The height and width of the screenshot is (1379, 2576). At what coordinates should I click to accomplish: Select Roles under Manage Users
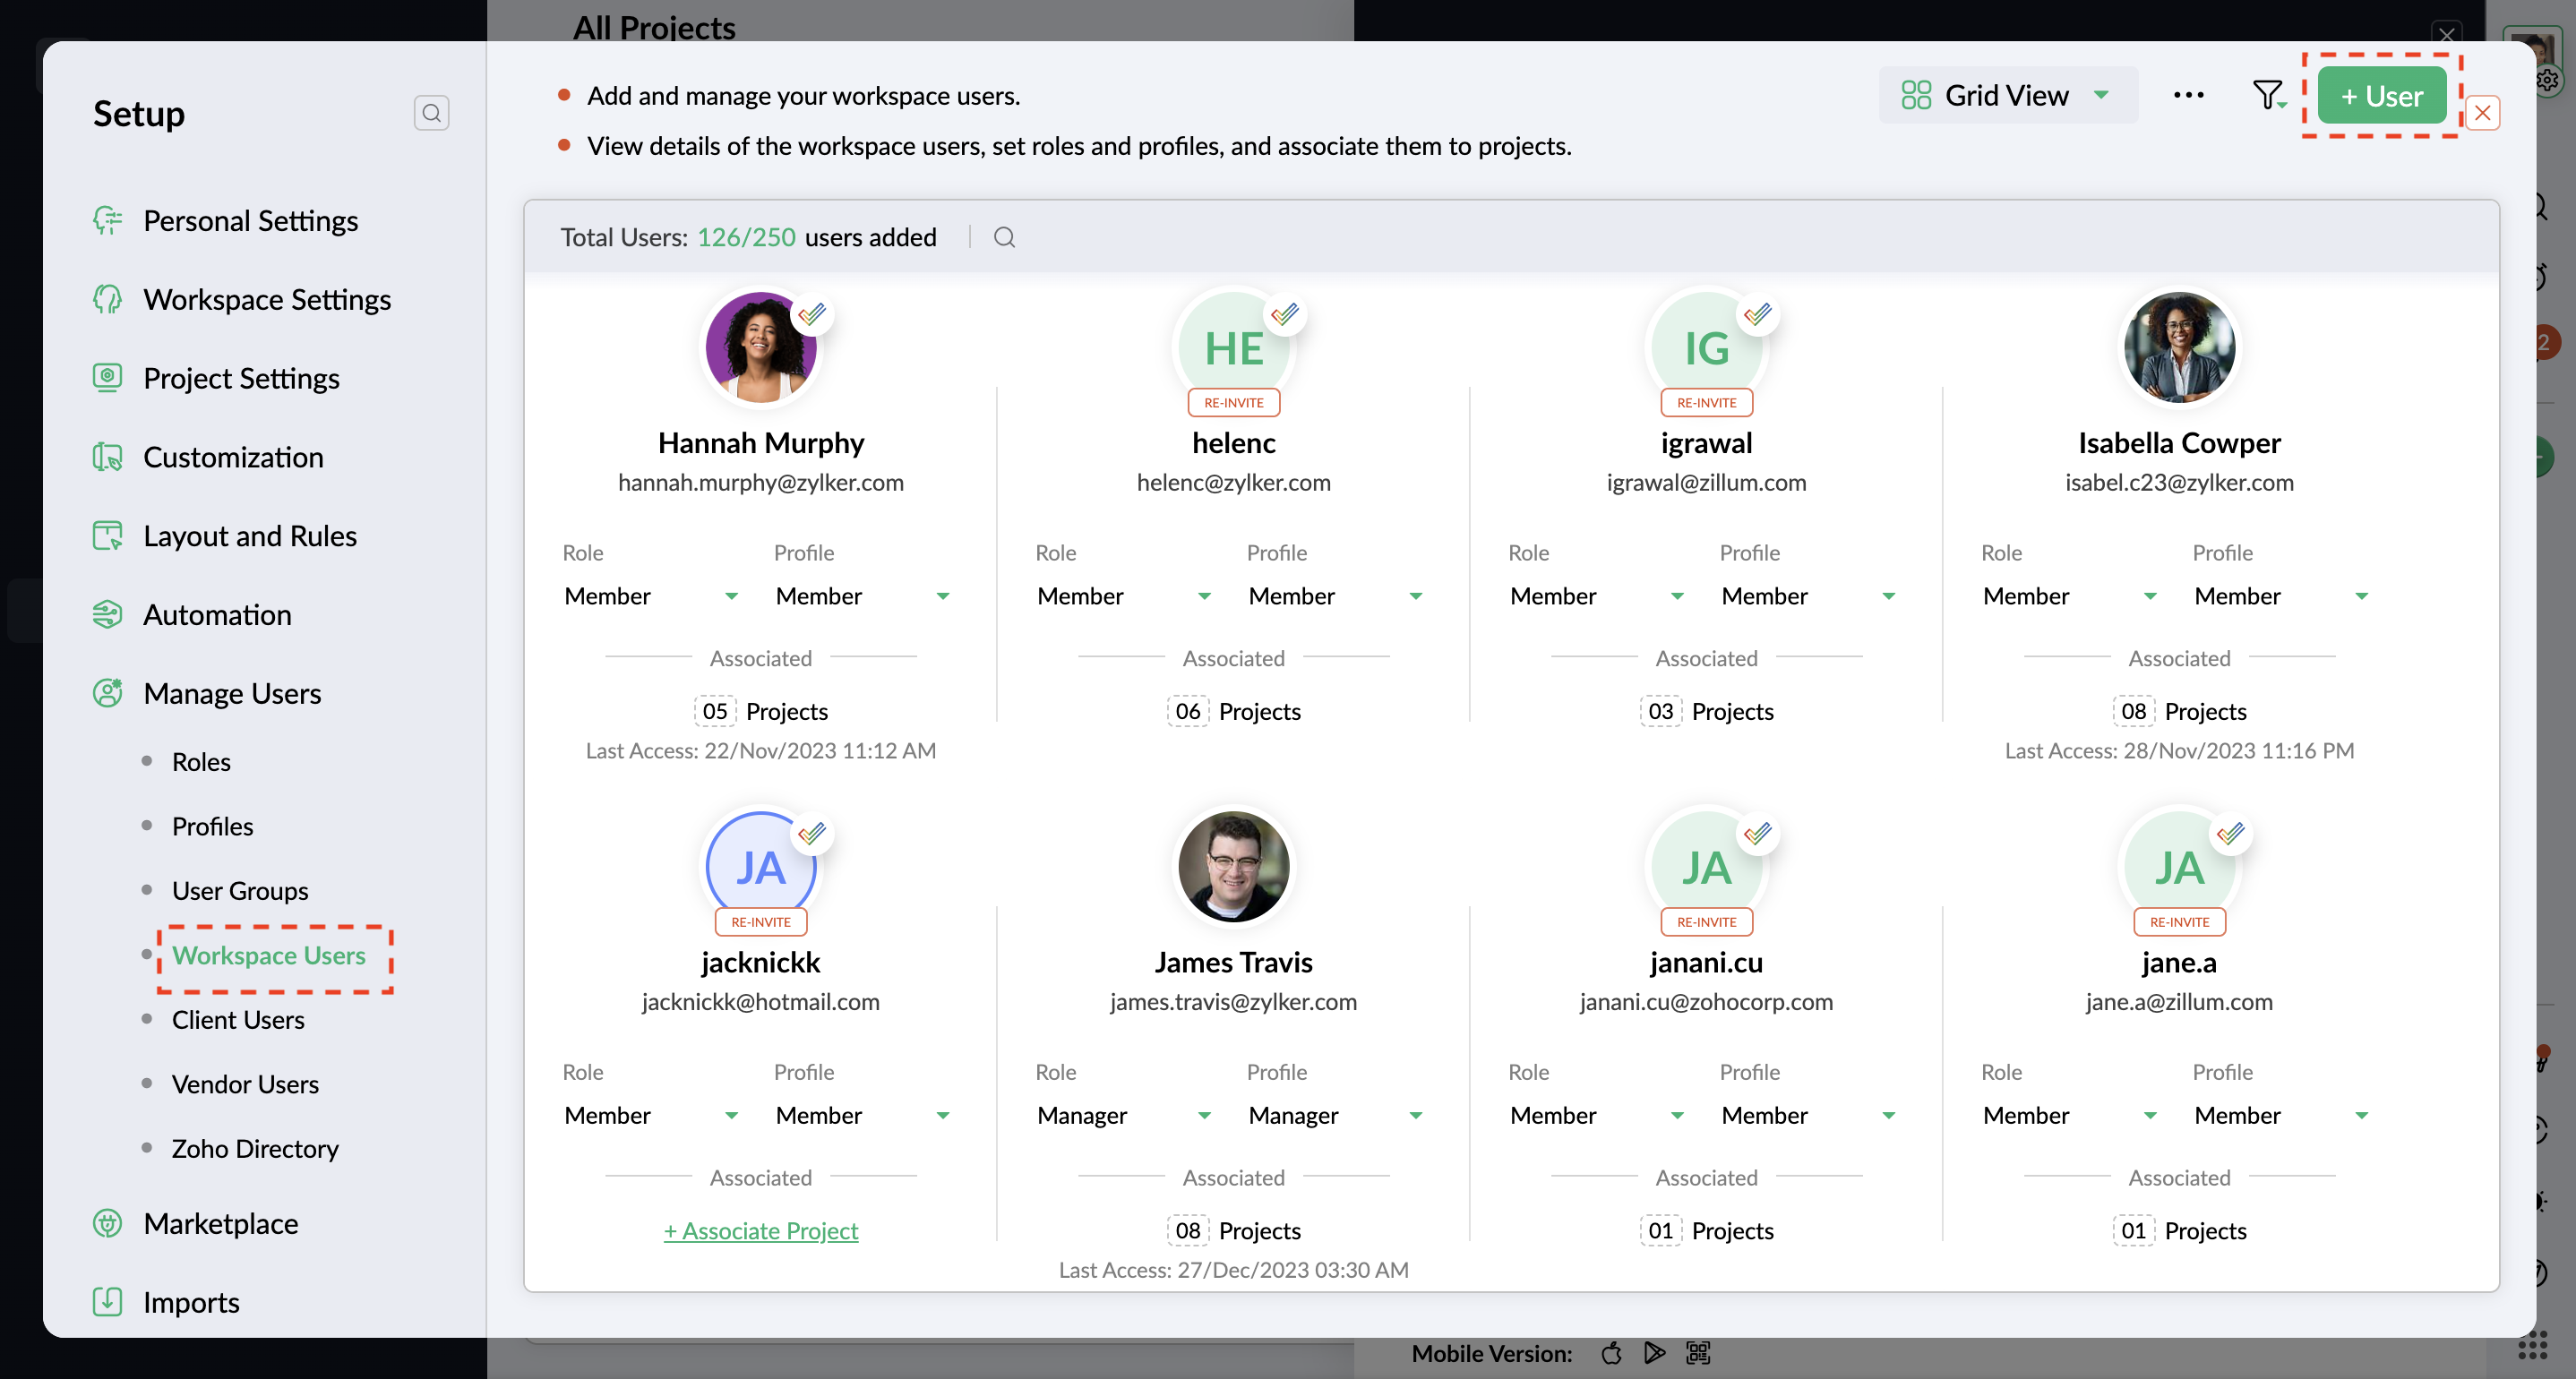click(x=201, y=762)
